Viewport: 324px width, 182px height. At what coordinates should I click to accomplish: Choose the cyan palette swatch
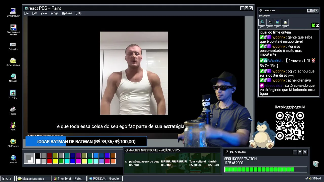pos(67,161)
